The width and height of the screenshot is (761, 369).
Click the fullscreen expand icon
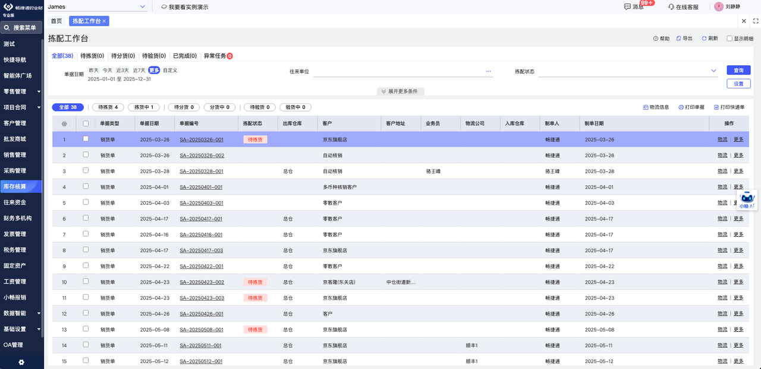[756, 21]
